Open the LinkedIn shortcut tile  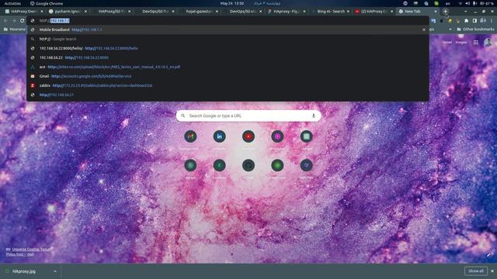(219, 136)
